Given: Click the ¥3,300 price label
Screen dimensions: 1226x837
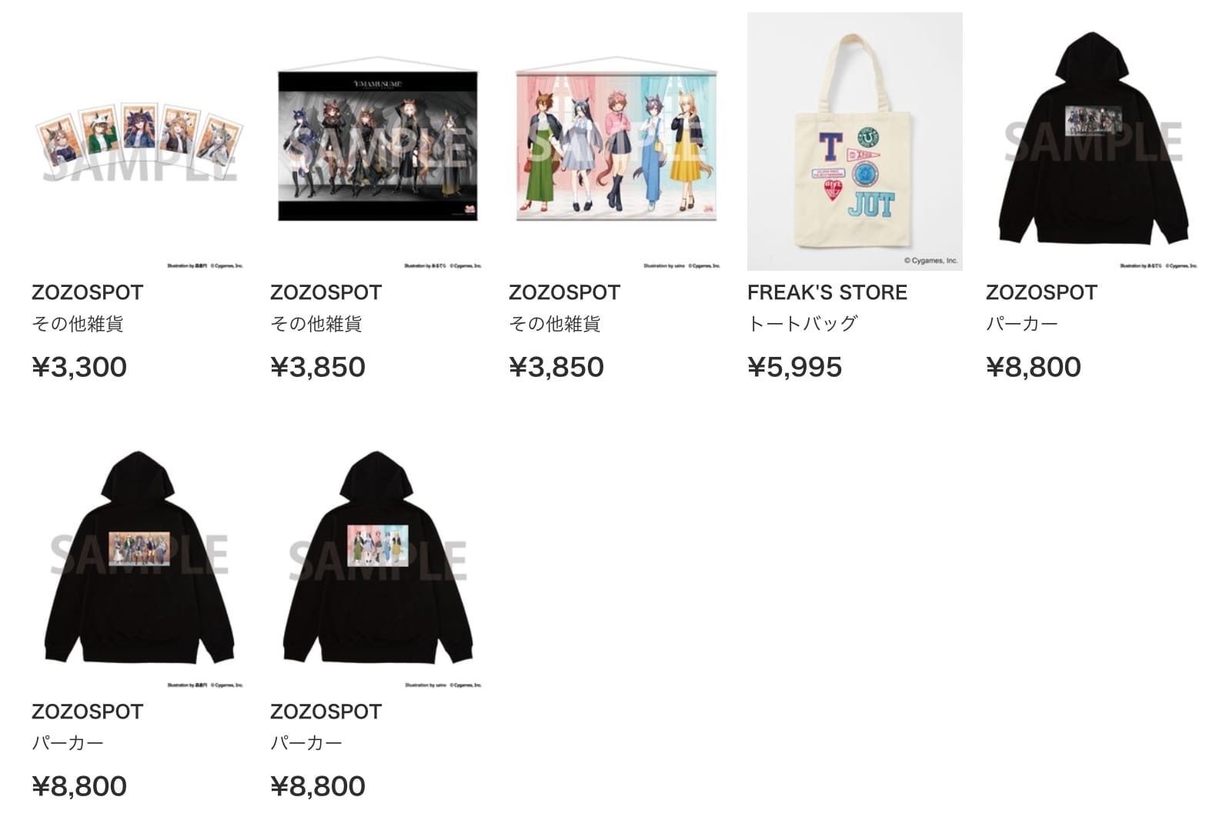Looking at the screenshot, I should tap(79, 367).
